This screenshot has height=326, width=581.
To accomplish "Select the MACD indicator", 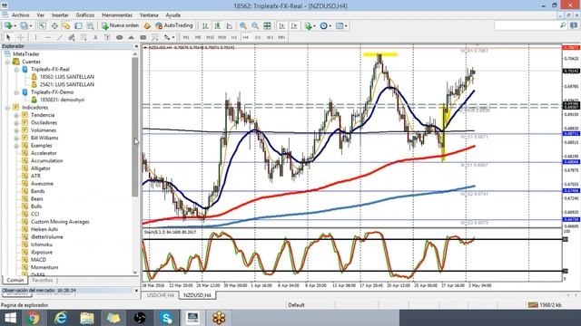I will click(38, 260).
